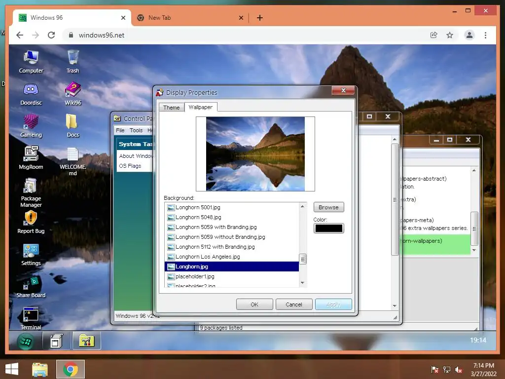The image size is (505, 379).
Task: Select About Windows in Control Panel
Action: (x=135, y=156)
